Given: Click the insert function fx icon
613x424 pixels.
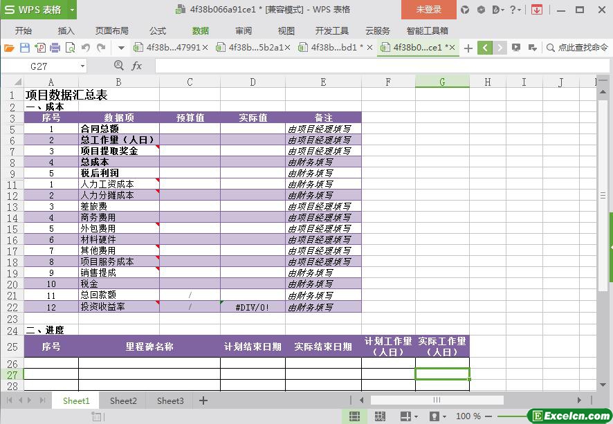Looking at the screenshot, I should [137, 66].
